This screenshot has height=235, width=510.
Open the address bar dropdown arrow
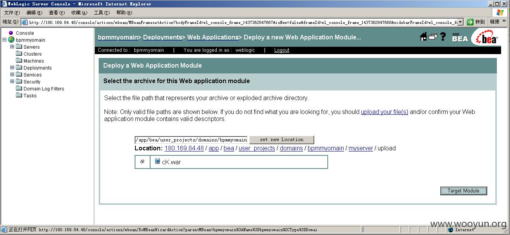pos(460,22)
